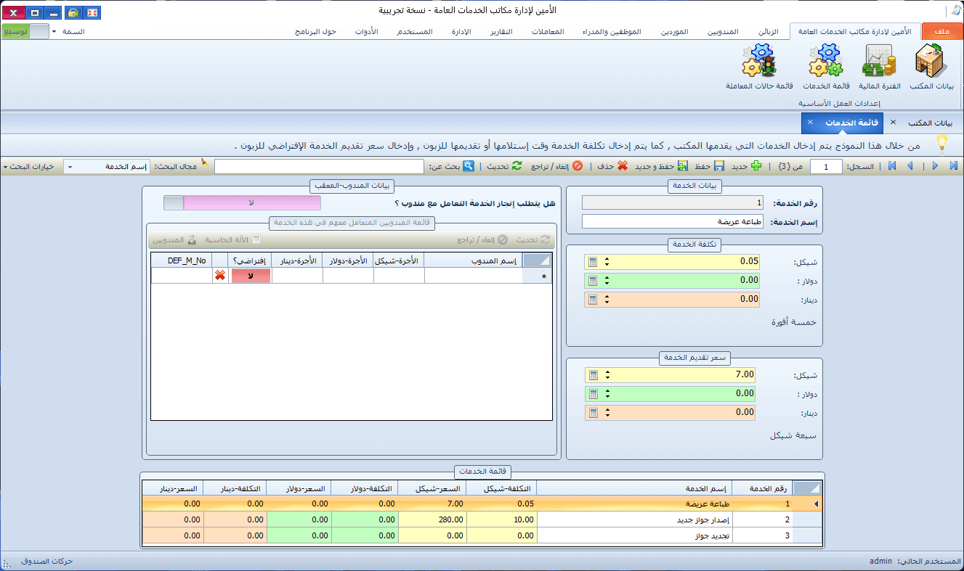
Task: Open calculator for price شيكل field
Action: (592, 374)
